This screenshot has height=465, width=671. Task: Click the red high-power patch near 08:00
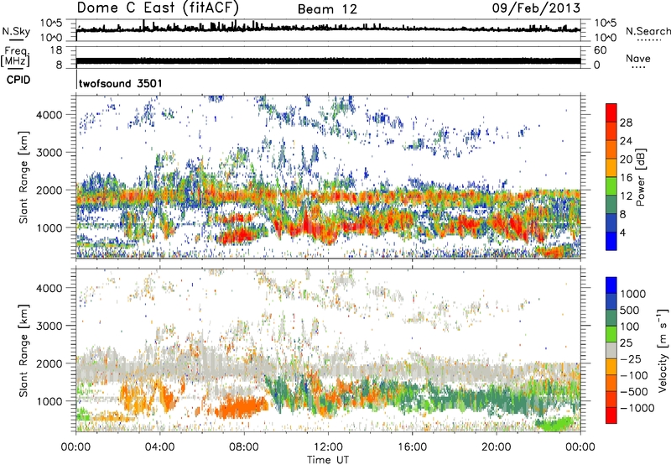[x=238, y=236]
